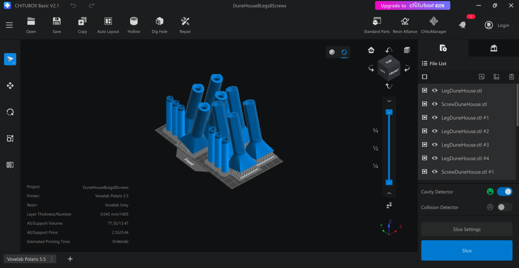This screenshot has height=268, width=519.
Task: Click the Open file icon
Action: click(31, 25)
